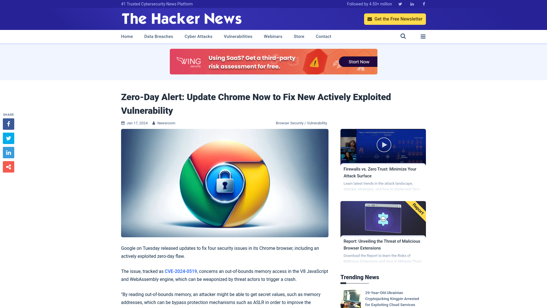Click the Get Free Newsletter button
This screenshot has height=308, width=547.
tap(395, 19)
